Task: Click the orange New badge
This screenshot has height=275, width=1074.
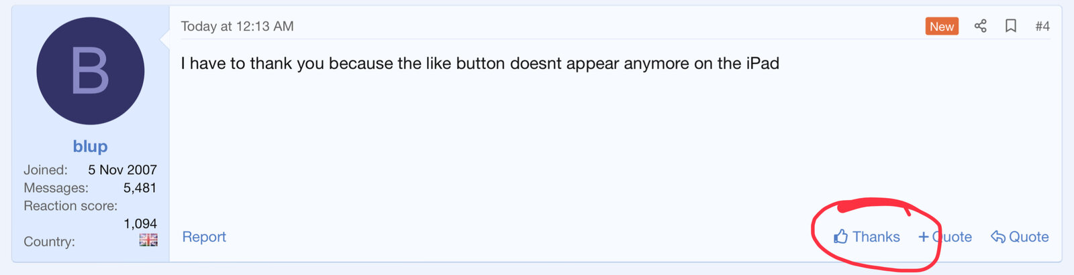Action: [x=941, y=26]
